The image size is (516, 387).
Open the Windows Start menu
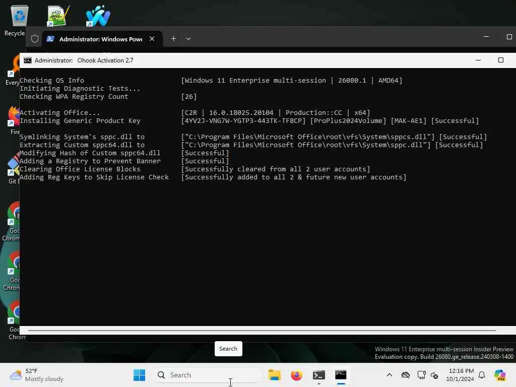pyautogui.click(x=139, y=375)
